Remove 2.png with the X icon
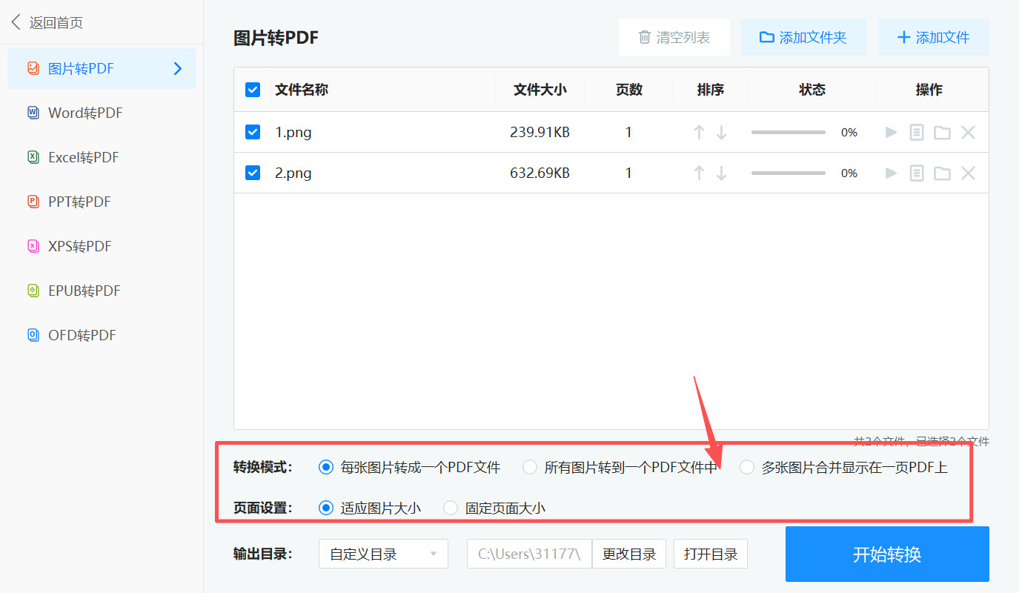Viewport: 1019px width, 593px height. (x=968, y=173)
